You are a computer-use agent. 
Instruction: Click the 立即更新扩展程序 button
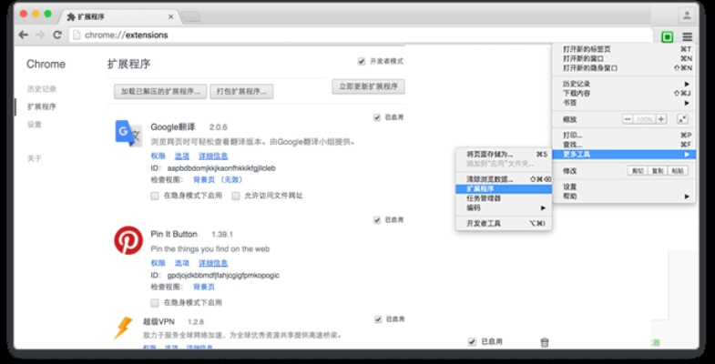(x=369, y=86)
